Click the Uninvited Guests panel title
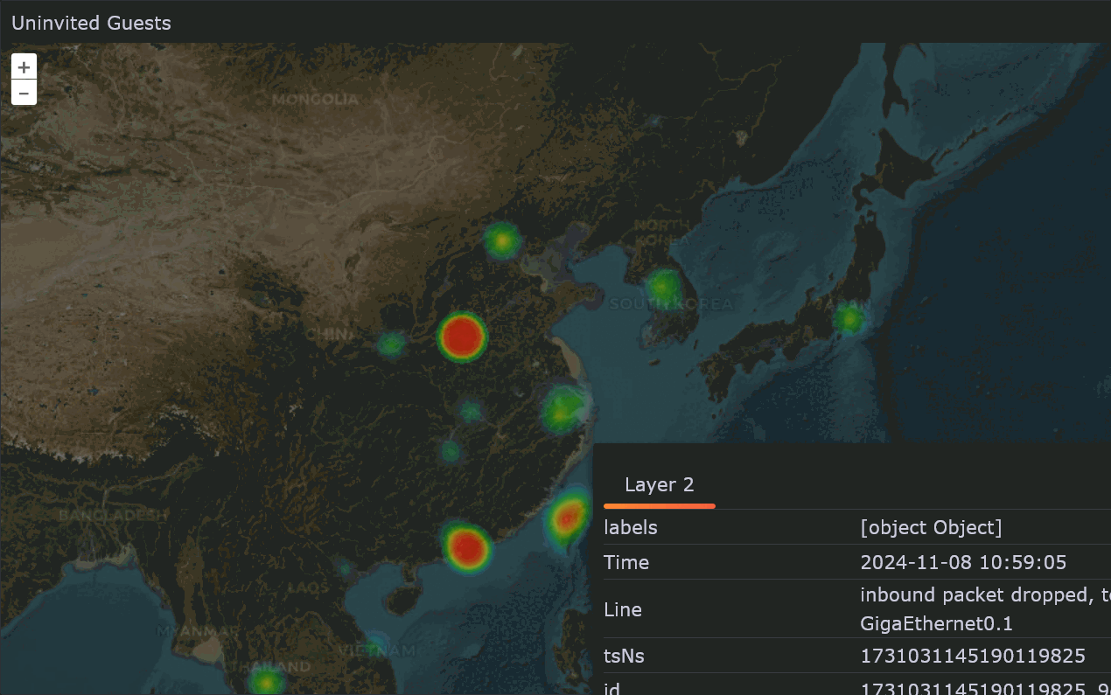The height and width of the screenshot is (695, 1111). click(x=91, y=24)
